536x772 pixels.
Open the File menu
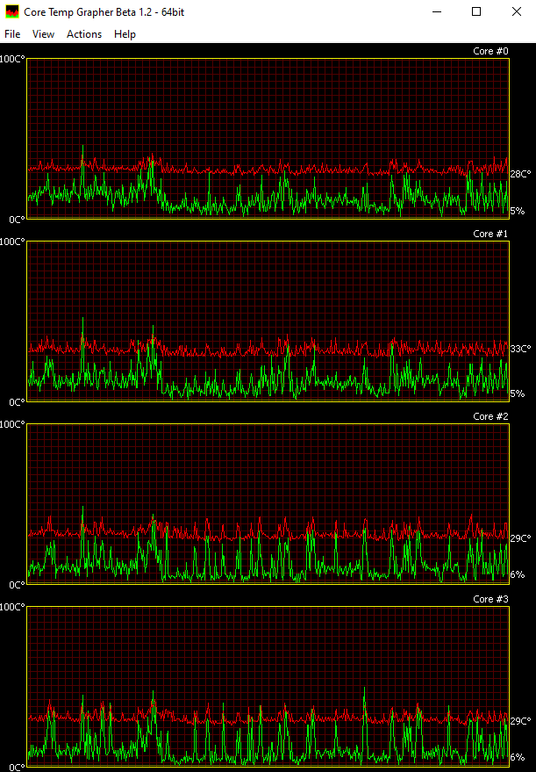pos(12,34)
